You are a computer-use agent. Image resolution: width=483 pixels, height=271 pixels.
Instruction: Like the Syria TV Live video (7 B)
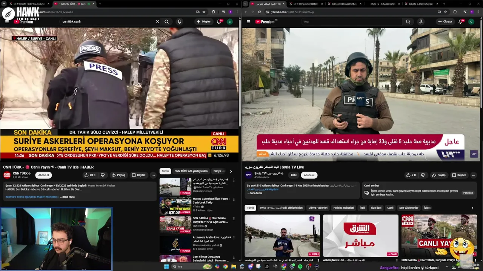point(411,175)
